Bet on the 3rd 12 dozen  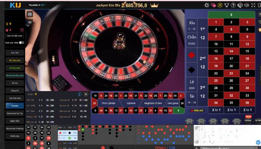tap(202, 92)
